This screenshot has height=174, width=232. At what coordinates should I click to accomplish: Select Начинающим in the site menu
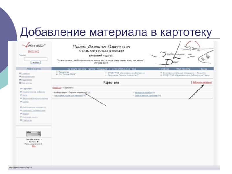[x=28, y=77]
